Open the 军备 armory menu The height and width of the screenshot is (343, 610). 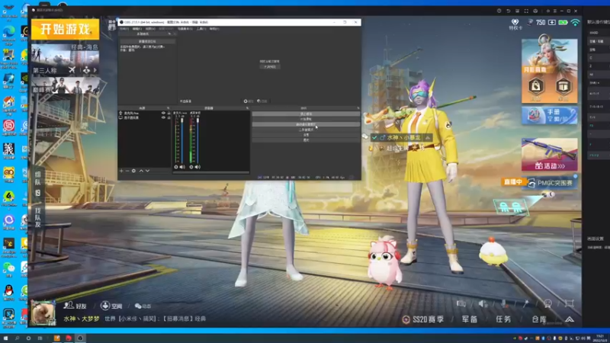point(470,319)
